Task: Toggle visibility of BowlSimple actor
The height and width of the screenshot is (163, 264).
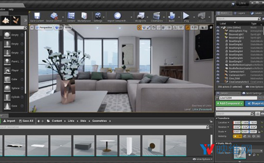Action: (x=218, y=41)
